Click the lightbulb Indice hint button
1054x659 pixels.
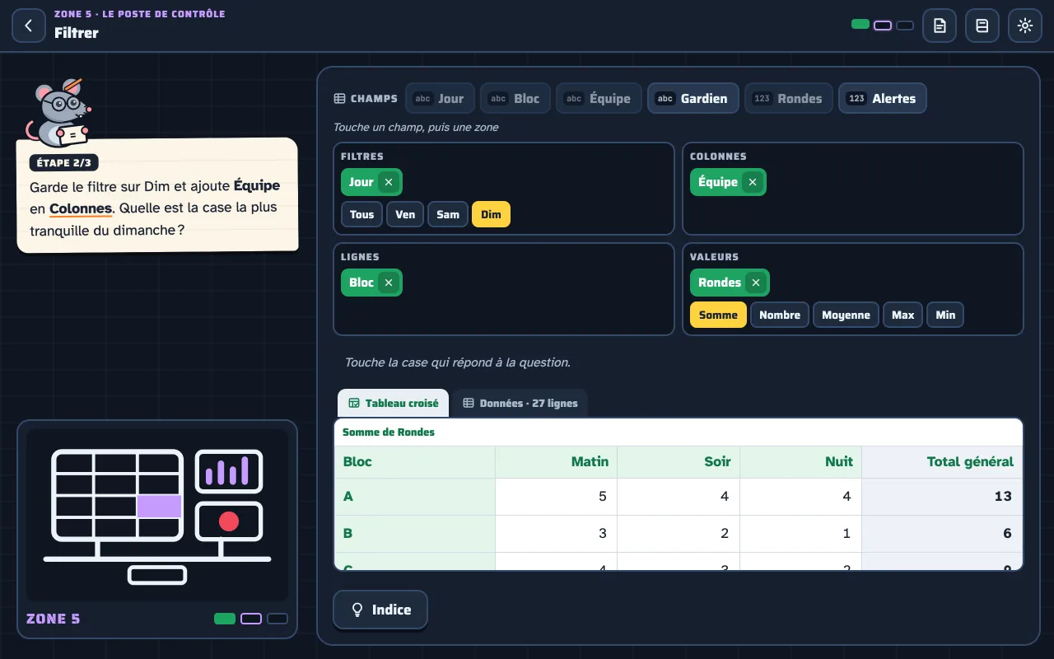[x=380, y=610]
